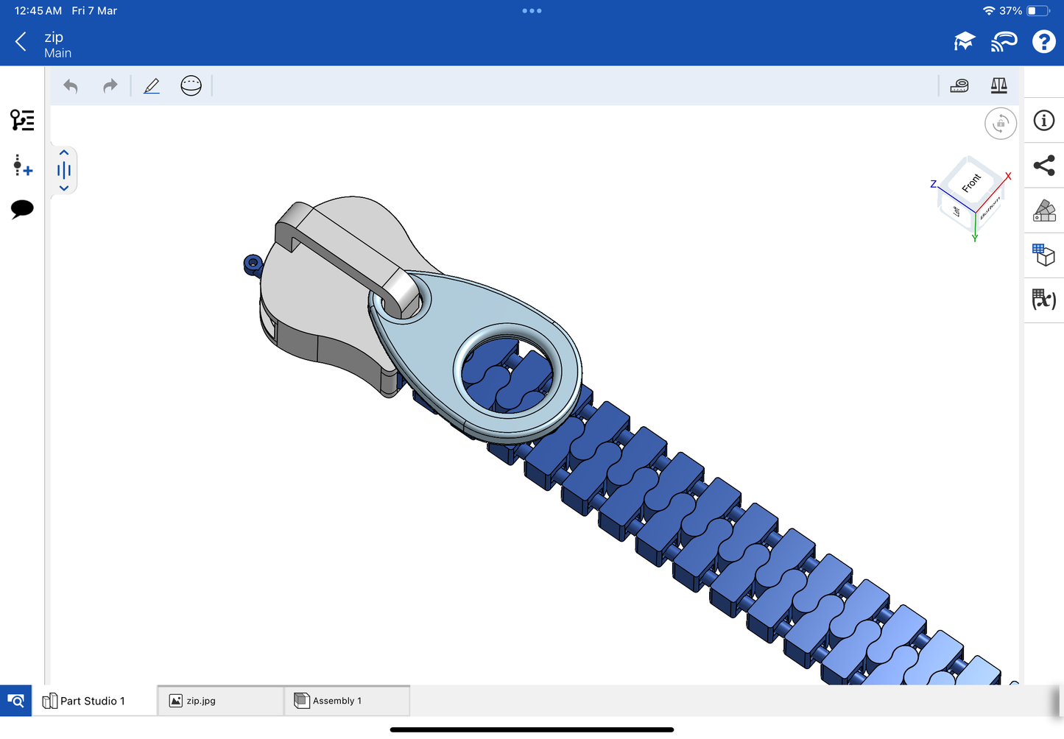Open the Learning Center graduation cap
The image size is (1064, 739).
[964, 42]
